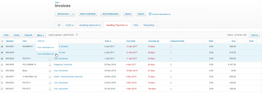Switch to the Draft tab
The image size is (262, 92).
click(70, 25)
